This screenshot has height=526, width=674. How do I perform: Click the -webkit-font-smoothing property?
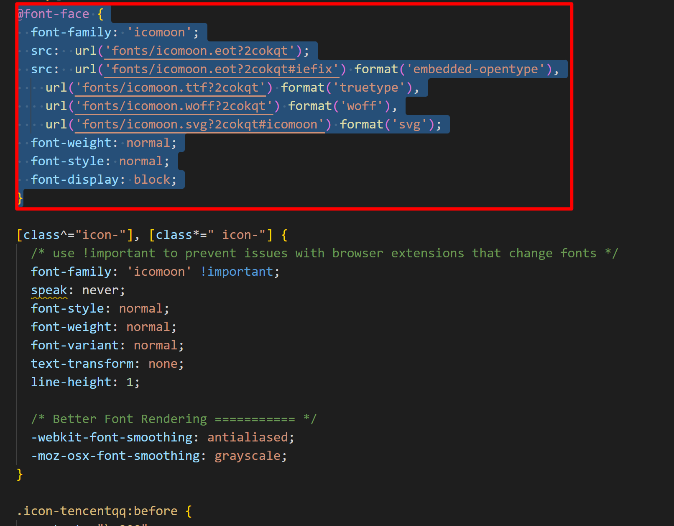pyautogui.click(x=112, y=437)
